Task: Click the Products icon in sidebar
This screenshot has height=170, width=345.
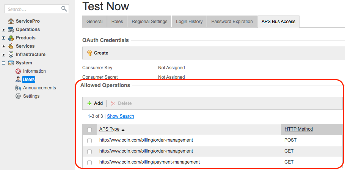Action: pyautogui.click(x=11, y=38)
